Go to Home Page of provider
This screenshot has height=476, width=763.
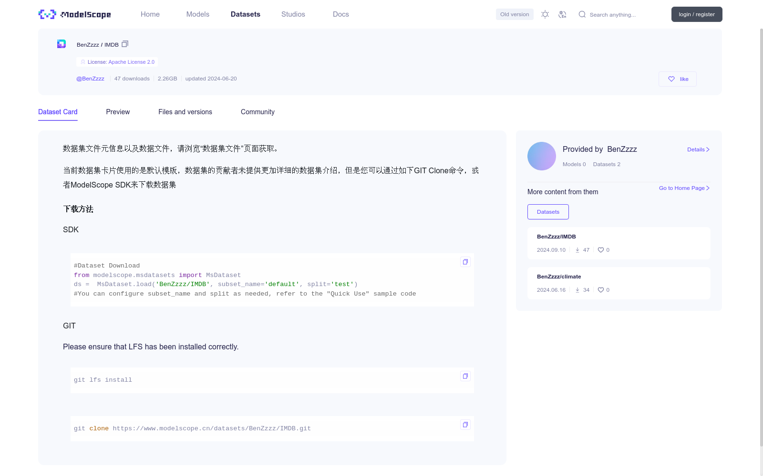pos(684,188)
